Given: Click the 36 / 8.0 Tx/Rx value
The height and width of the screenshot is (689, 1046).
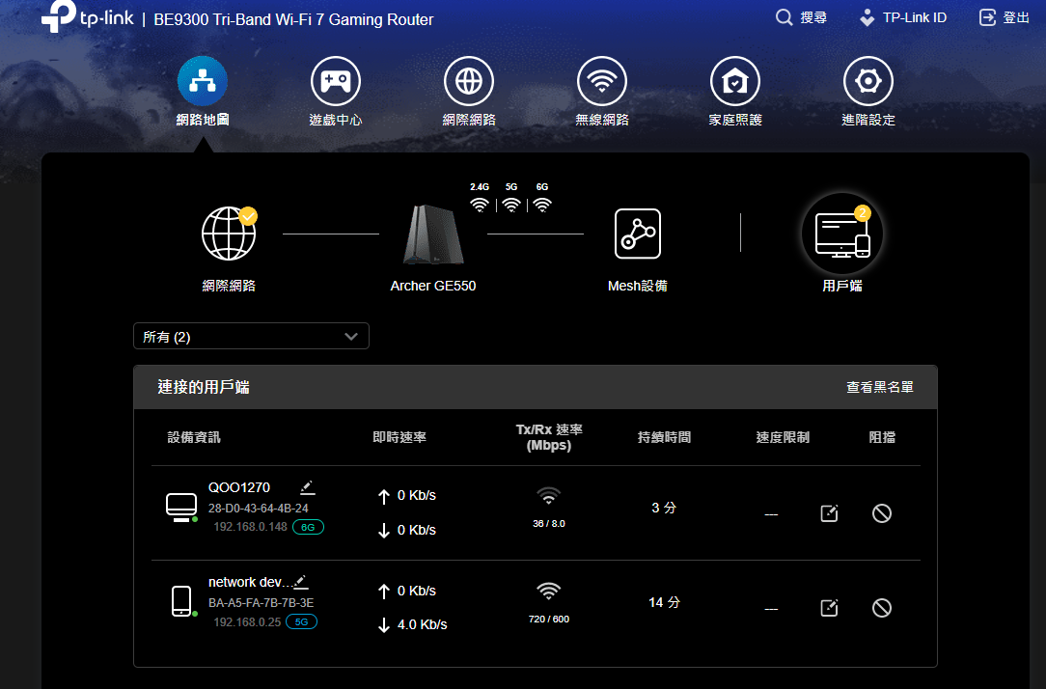Looking at the screenshot, I should point(549,524).
